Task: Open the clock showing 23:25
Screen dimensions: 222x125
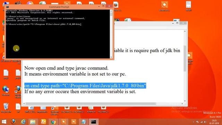Action: click(214, 122)
